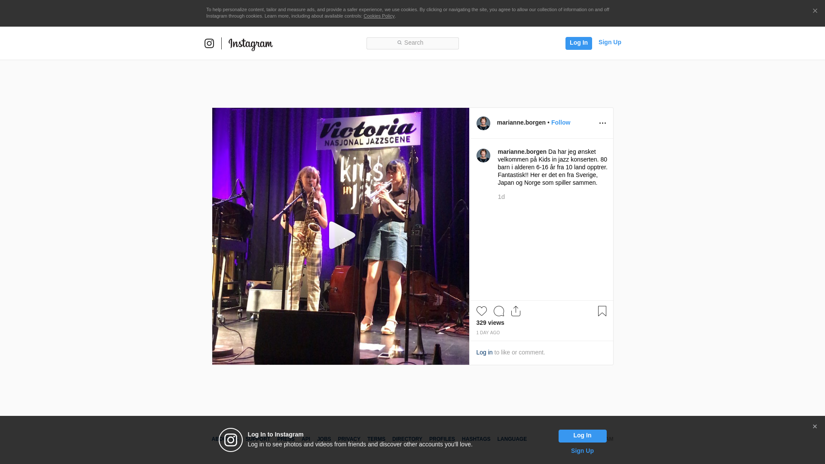Viewport: 825px width, 464px height.
Task: Play the video in the post
Action: pos(342,235)
